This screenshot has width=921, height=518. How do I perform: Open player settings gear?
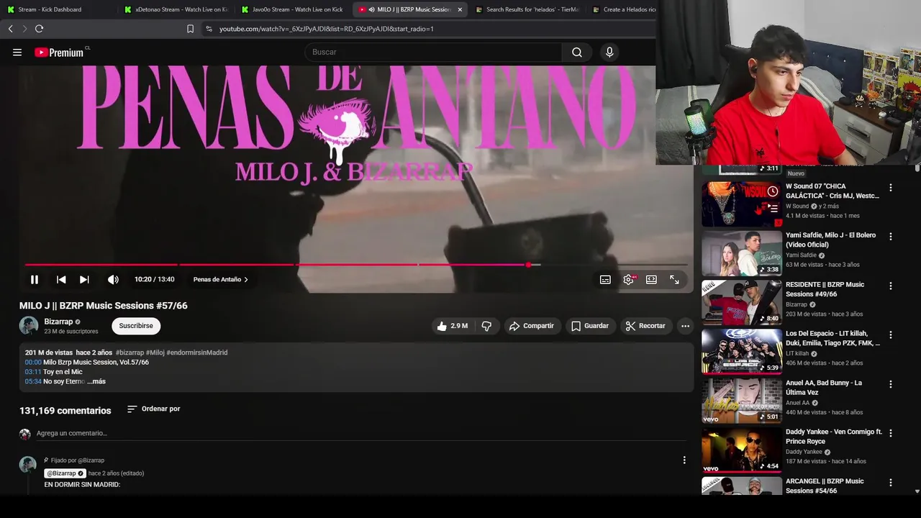628,279
